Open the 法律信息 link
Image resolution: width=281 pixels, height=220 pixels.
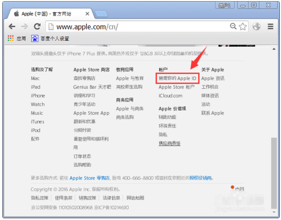[111, 198]
